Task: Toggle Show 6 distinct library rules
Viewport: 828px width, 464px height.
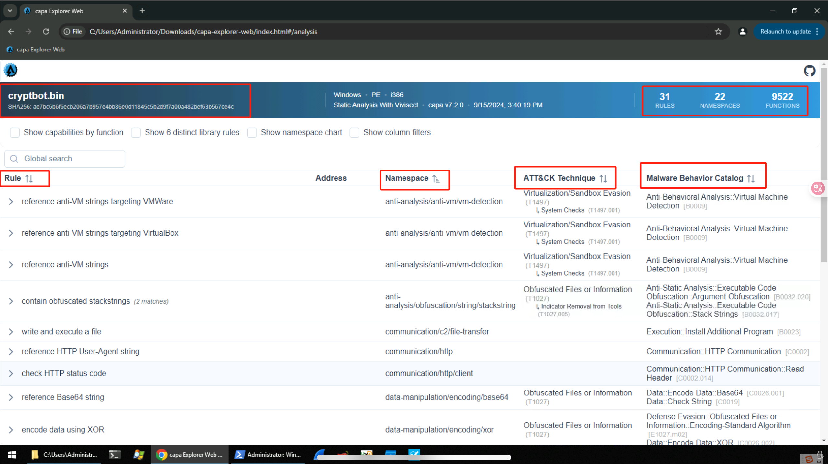Action: [136, 133]
